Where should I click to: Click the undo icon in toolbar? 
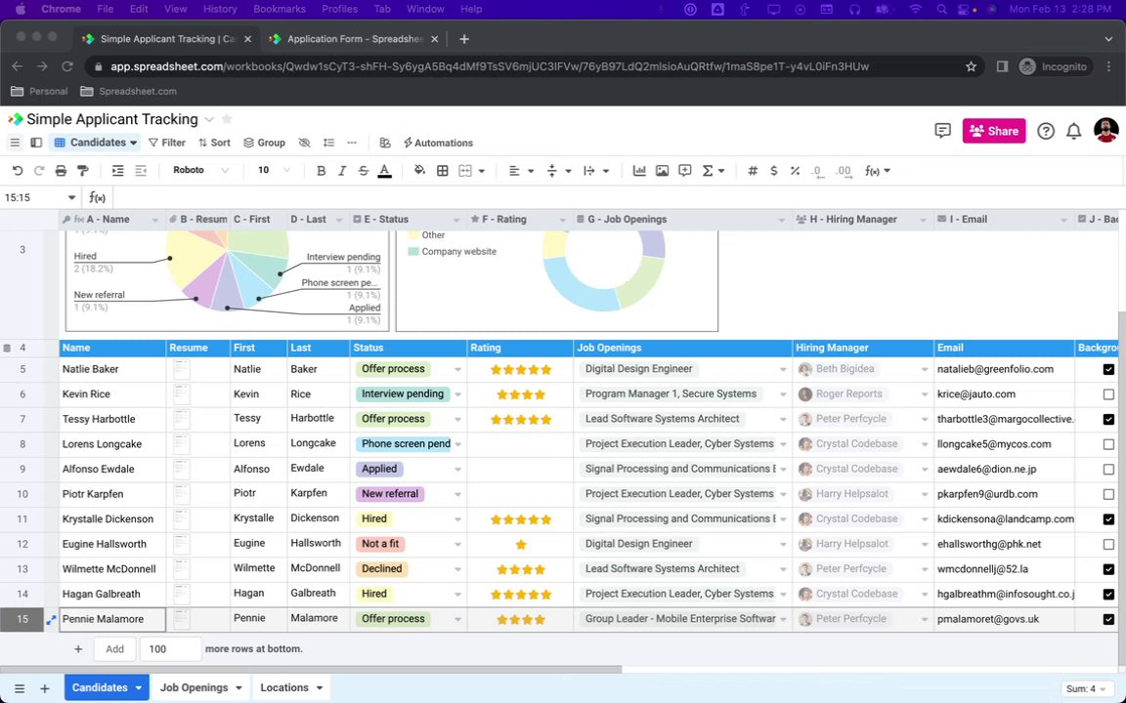coord(18,171)
